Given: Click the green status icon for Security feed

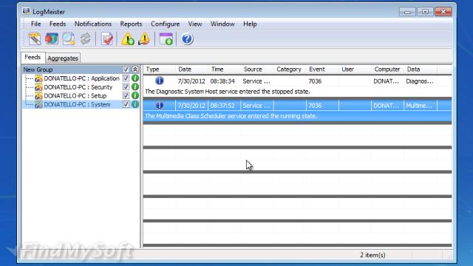Looking at the screenshot, I should click(135, 87).
